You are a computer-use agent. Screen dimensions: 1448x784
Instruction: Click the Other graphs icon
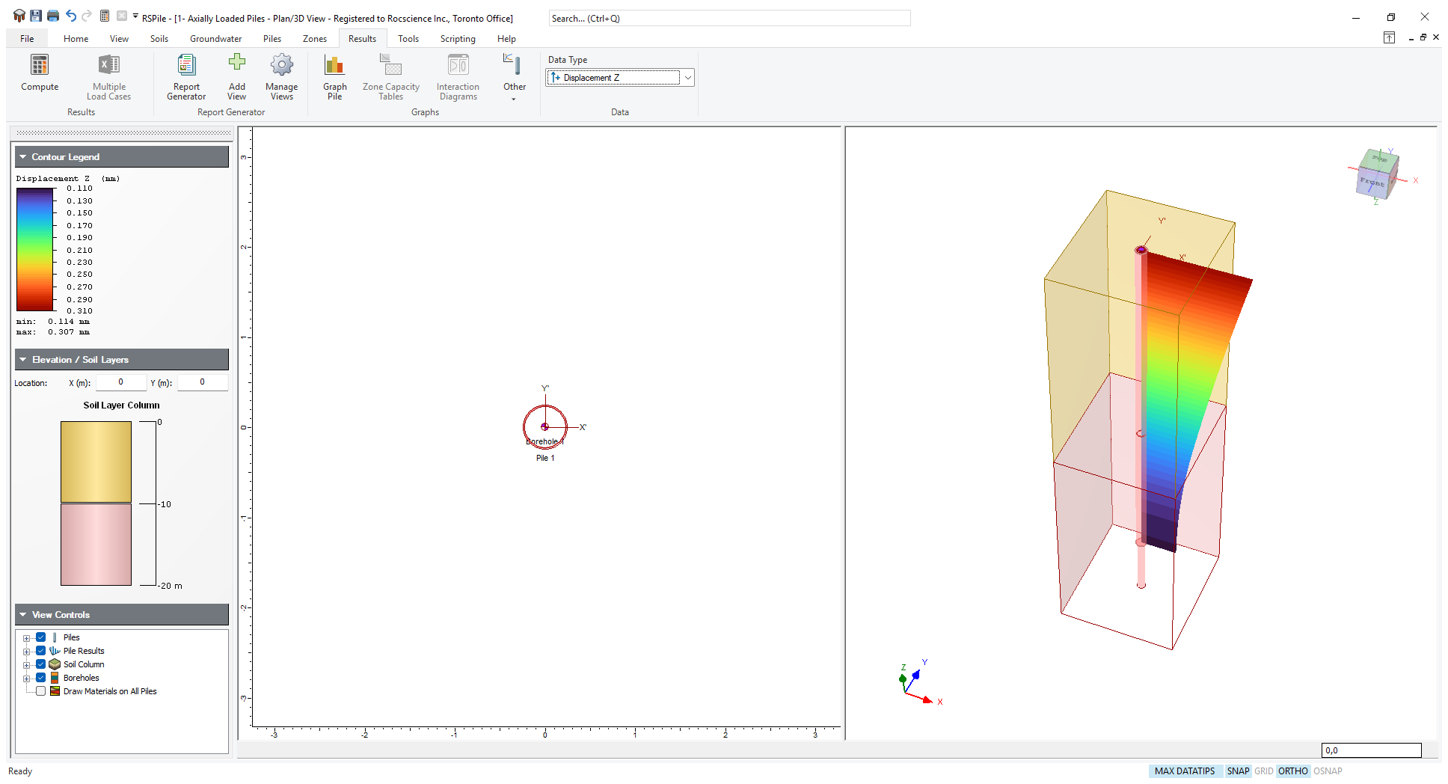pyautogui.click(x=514, y=66)
